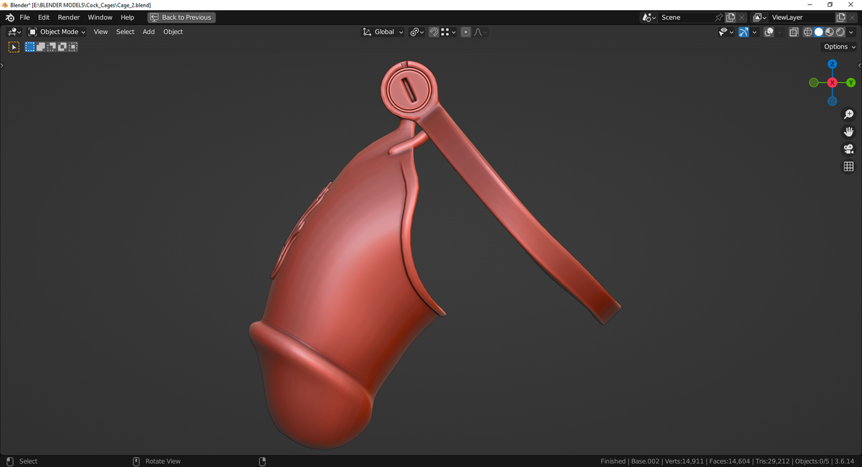This screenshot has height=467, width=862.
Task: Switch to Wireframe viewport shading
Action: pos(808,32)
